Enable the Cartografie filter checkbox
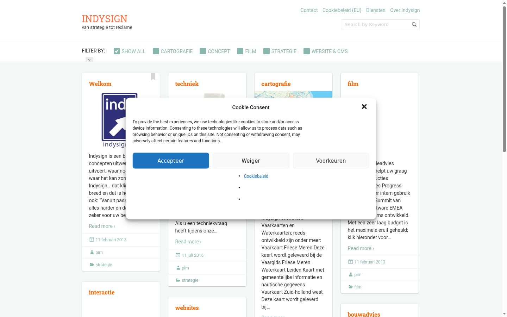This screenshot has height=317, width=507. point(156,51)
